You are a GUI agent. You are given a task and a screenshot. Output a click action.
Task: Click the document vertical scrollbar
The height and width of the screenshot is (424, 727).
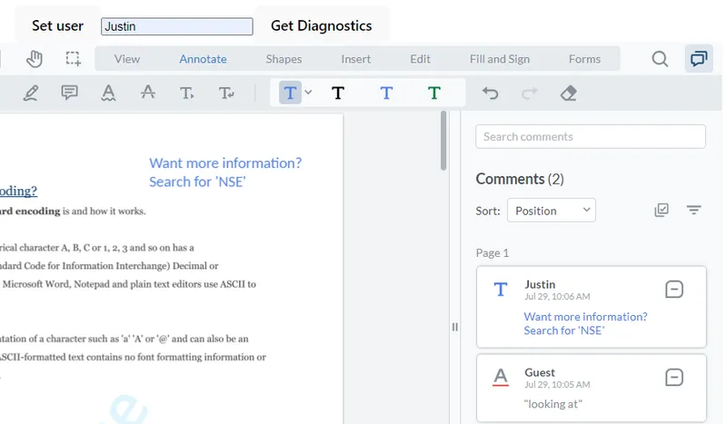point(443,141)
